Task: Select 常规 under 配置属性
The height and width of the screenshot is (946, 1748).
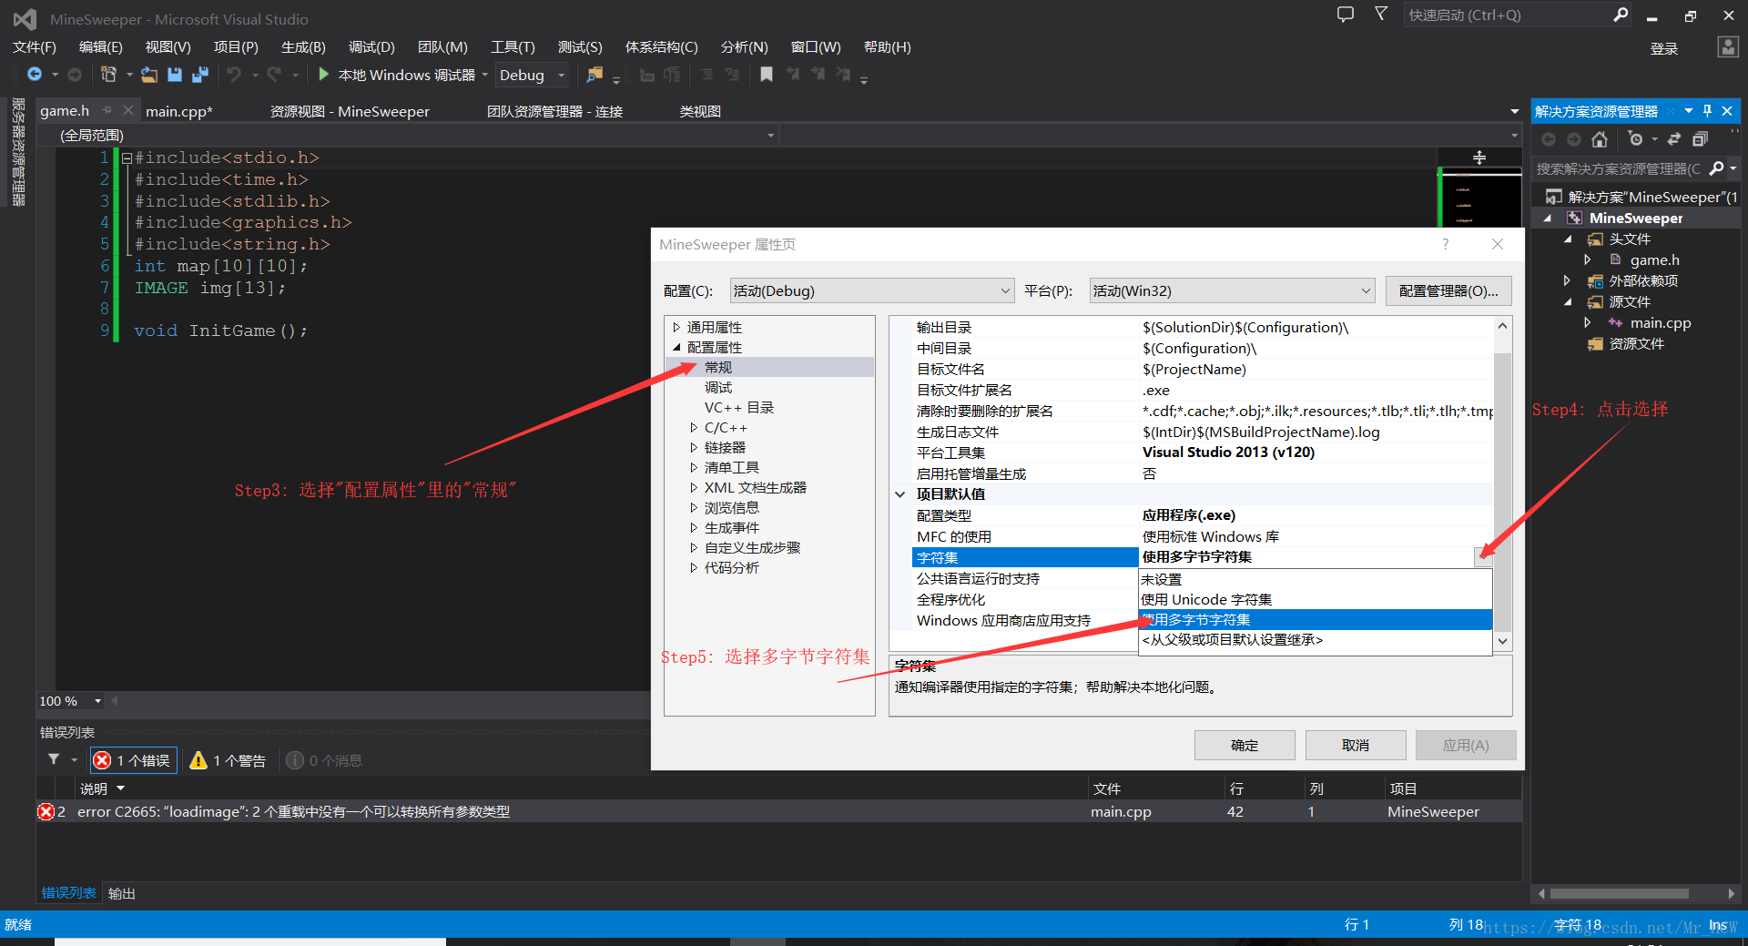Action: tap(718, 367)
